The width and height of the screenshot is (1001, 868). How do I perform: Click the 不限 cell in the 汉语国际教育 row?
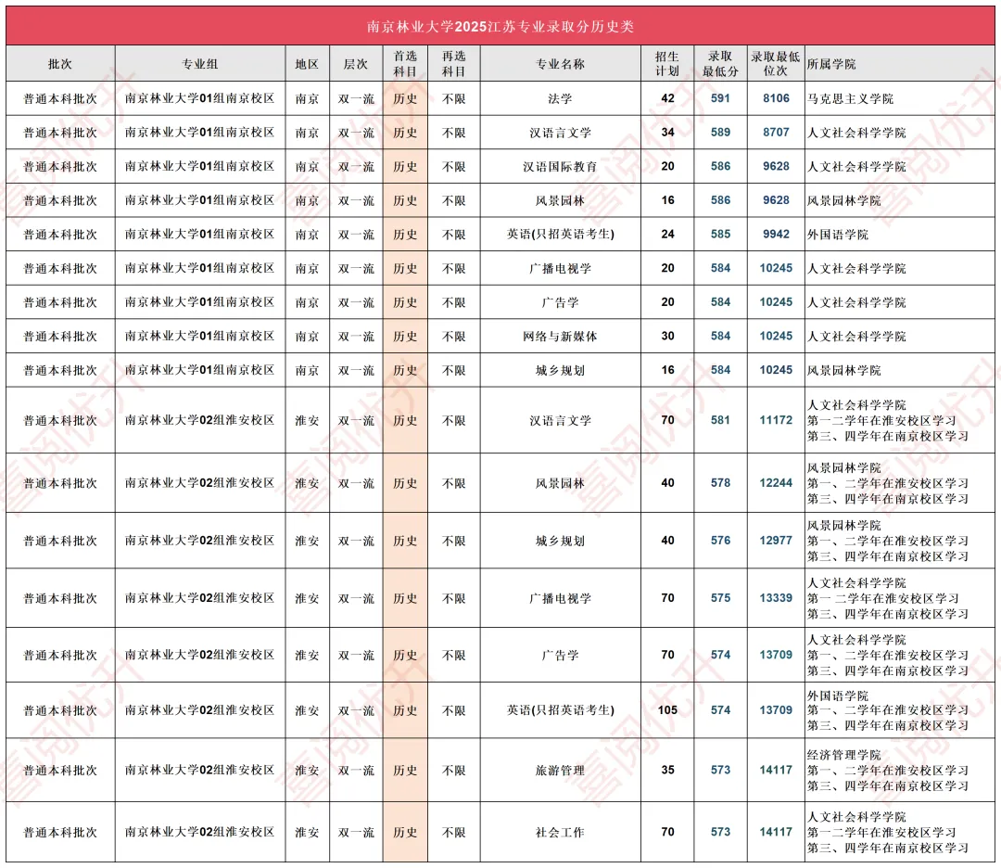pyautogui.click(x=454, y=167)
